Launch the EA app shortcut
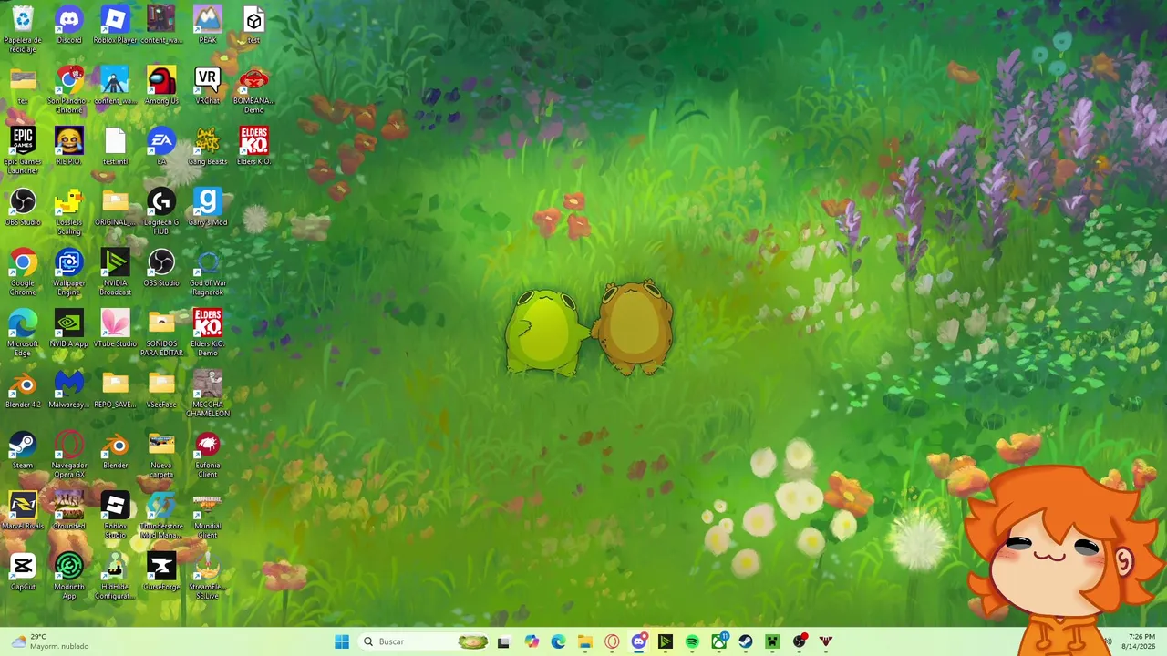1167x656 pixels. point(161,146)
